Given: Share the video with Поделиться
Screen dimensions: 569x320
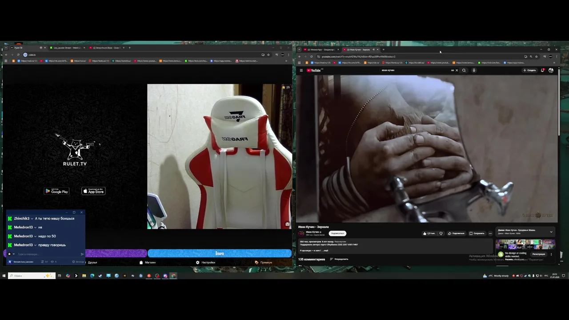Looking at the screenshot, I should [456, 233].
